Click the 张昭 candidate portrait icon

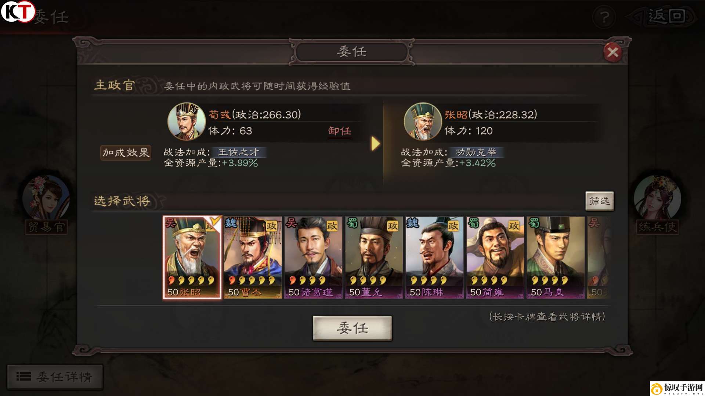[423, 121]
